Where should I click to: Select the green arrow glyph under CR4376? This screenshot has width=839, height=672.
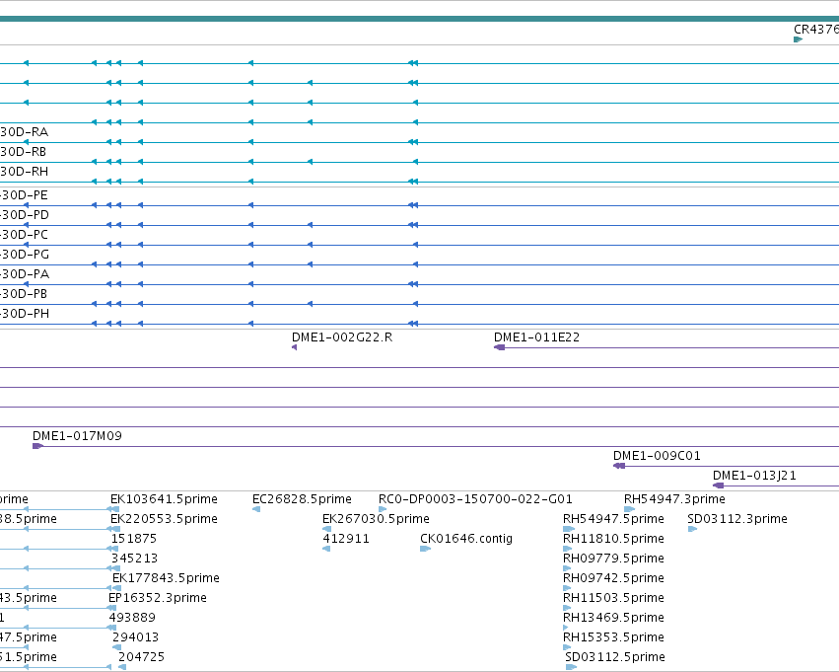(799, 39)
